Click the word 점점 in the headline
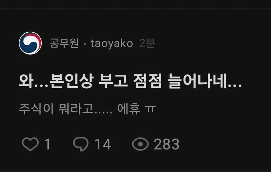 (x=148, y=81)
